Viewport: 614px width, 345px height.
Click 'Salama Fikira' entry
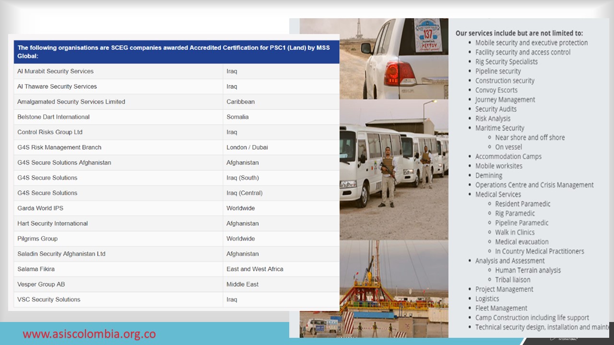click(x=36, y=269)
